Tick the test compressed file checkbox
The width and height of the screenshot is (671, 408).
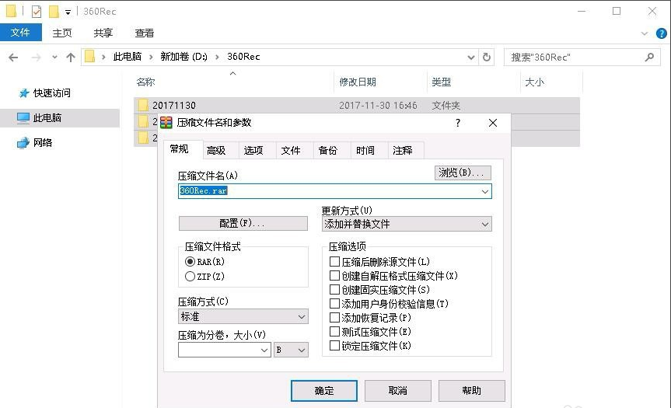pyautogui.click(x=335, y=332)
